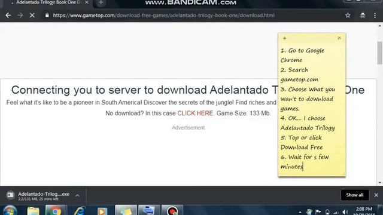Viewport: 383px width, 215px height.
Task: Open a new tab with the plus button
Action: tap(101, 2)
